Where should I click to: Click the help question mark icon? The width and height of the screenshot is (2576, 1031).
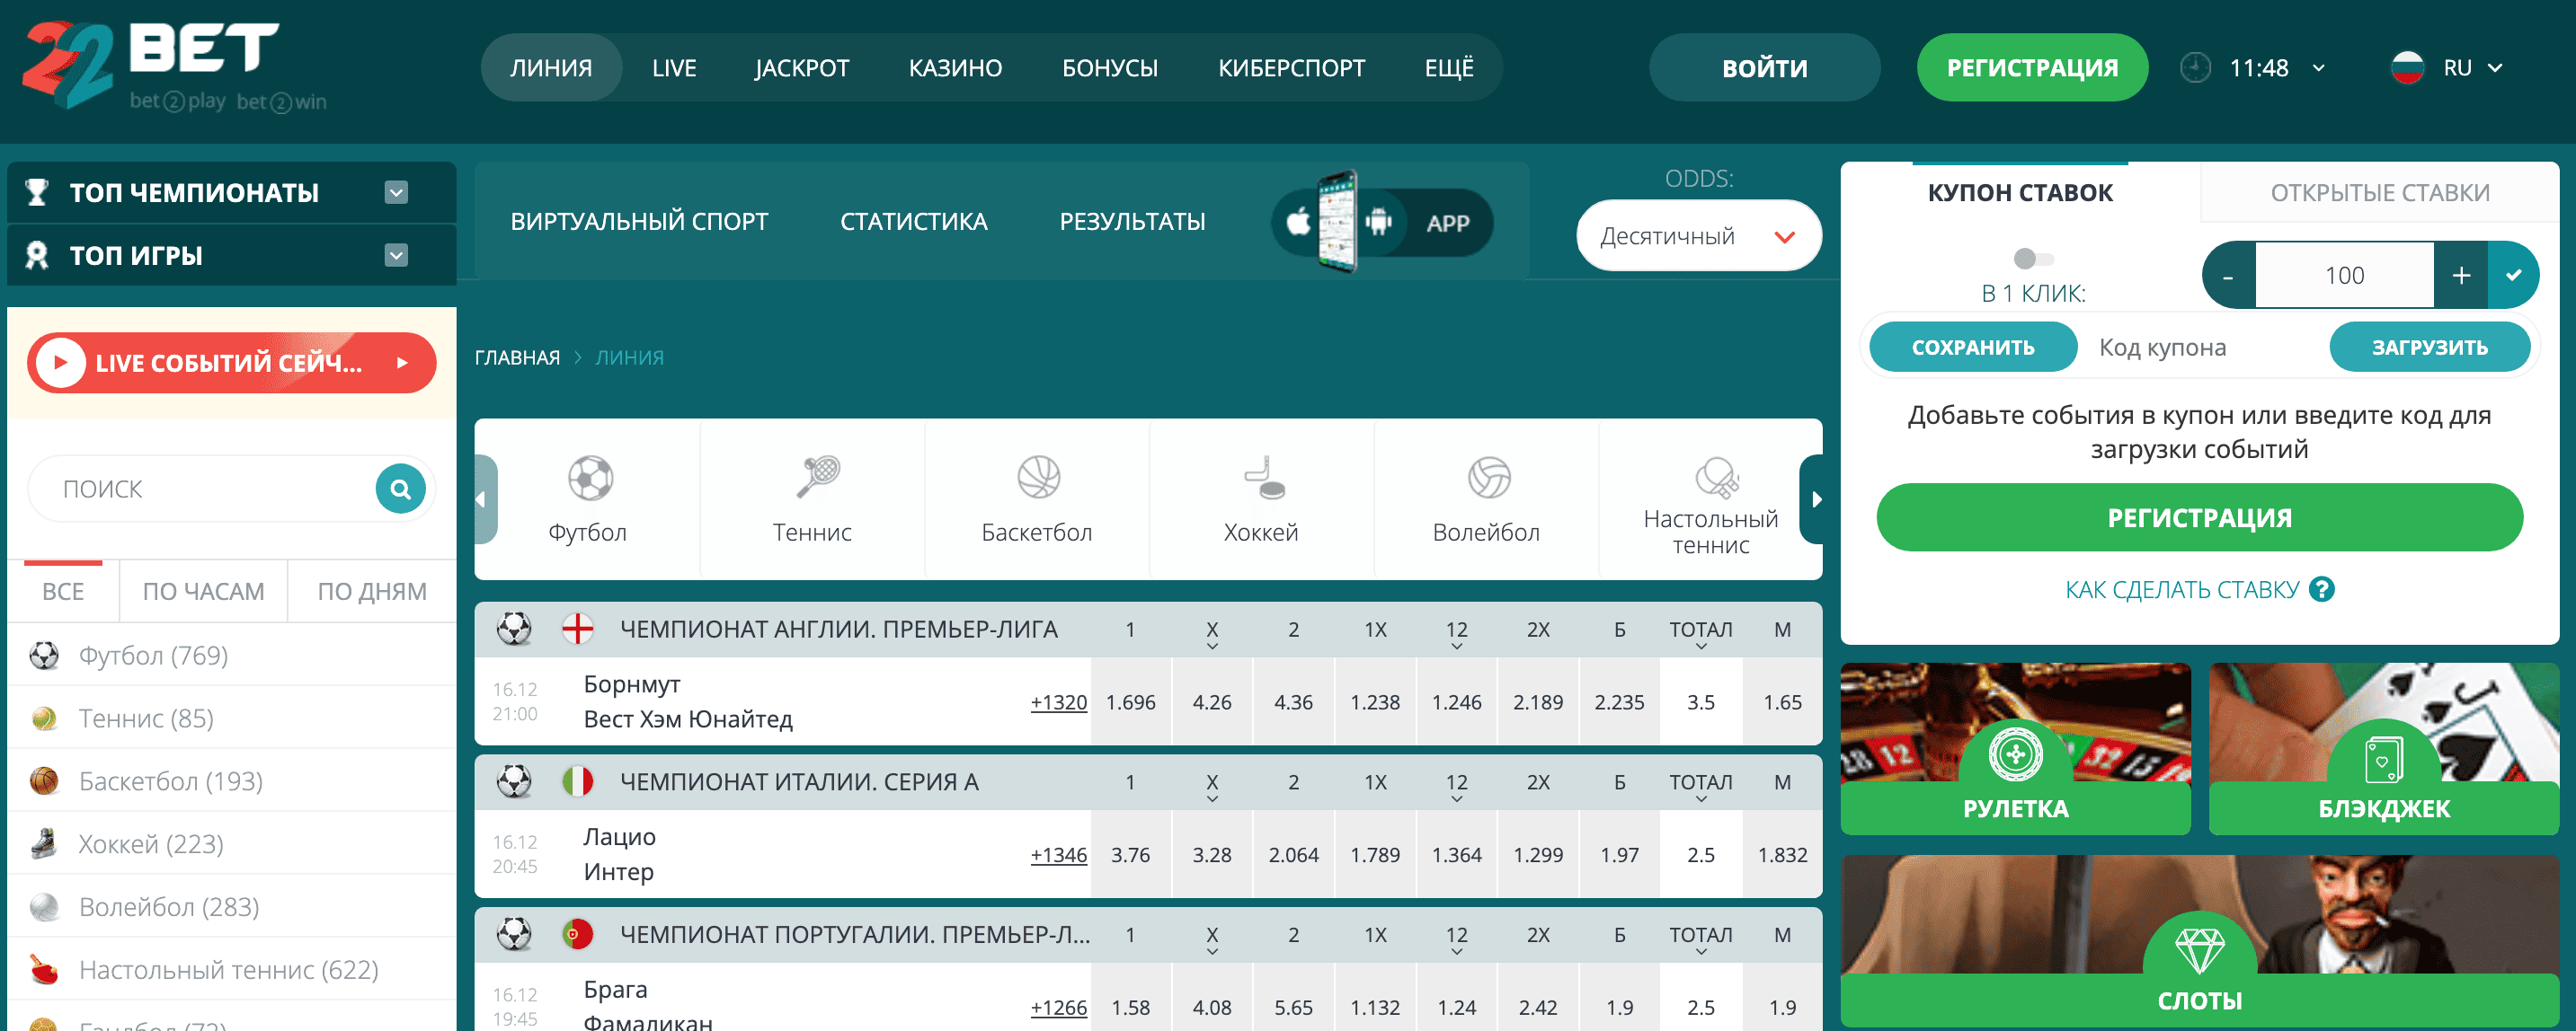pos(2322,589)
